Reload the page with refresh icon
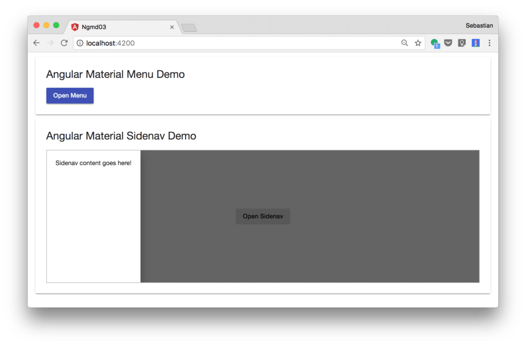This screenshot has width=526, height=347. (x=64, y=43)
